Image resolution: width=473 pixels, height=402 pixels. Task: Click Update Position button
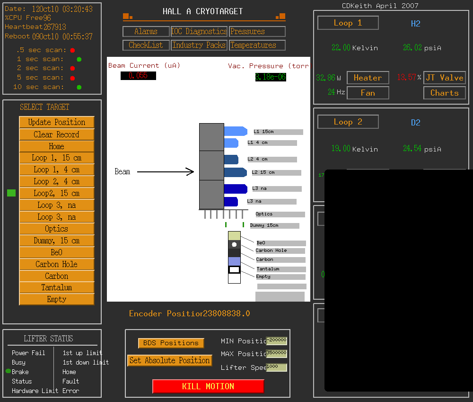coord(57,122)
